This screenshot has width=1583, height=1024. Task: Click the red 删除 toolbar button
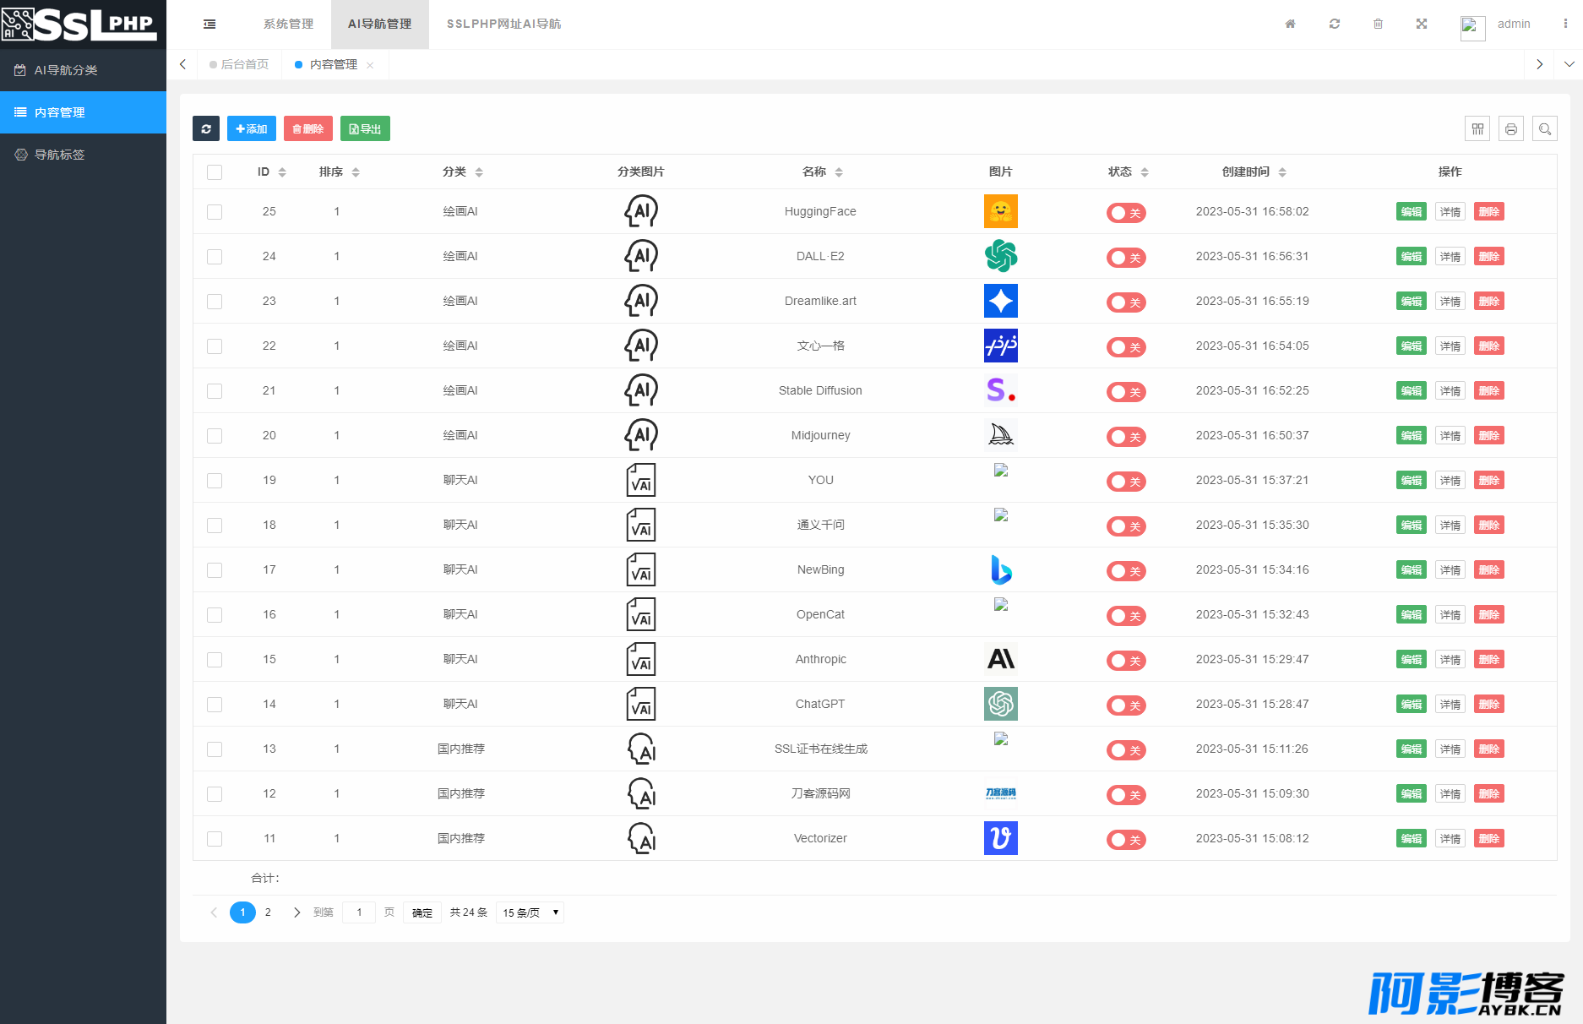coord(307,128)
